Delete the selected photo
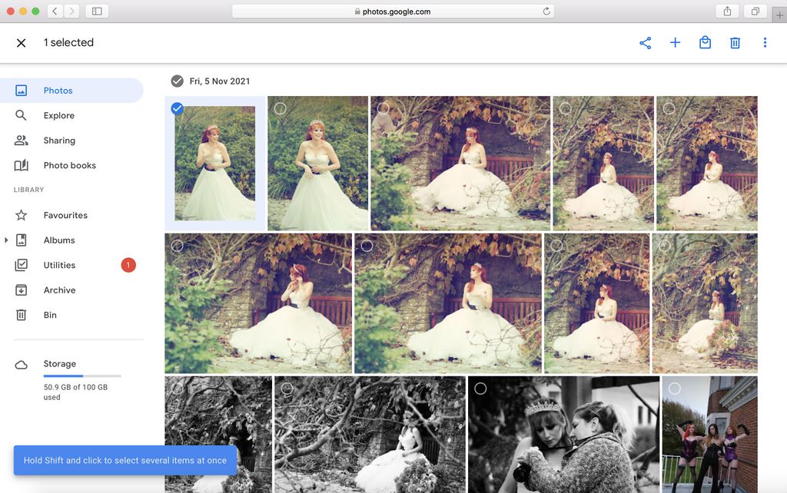 [735, 42]
